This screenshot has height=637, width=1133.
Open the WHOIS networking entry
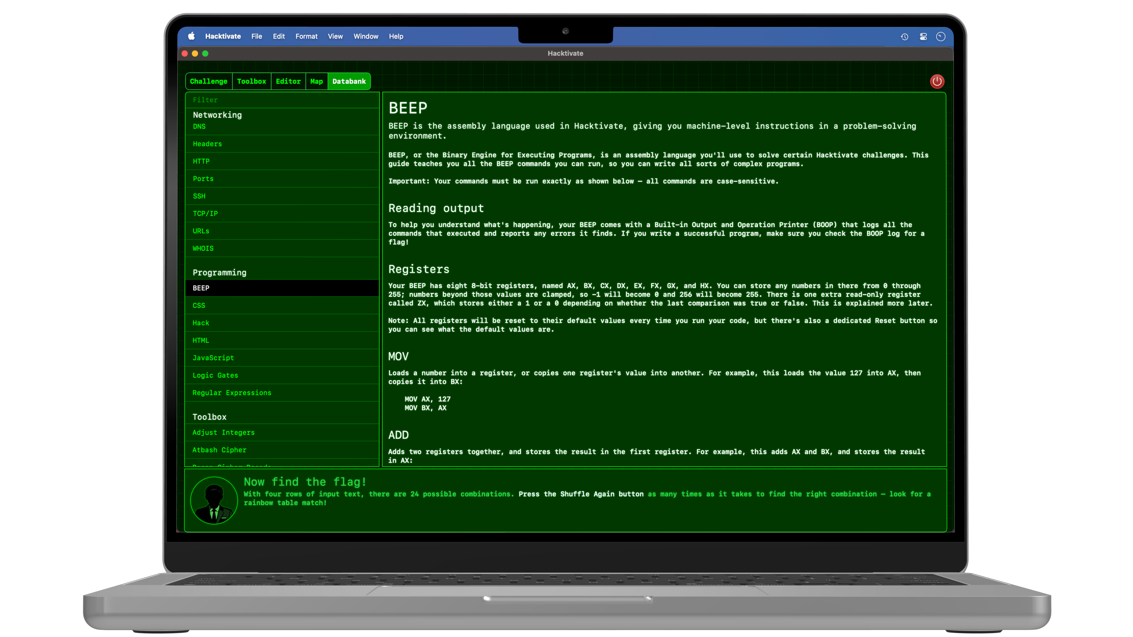click(203, 248)
